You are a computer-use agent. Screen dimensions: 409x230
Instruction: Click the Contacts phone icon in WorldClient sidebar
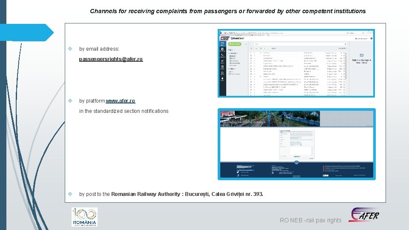click(222, 55)
